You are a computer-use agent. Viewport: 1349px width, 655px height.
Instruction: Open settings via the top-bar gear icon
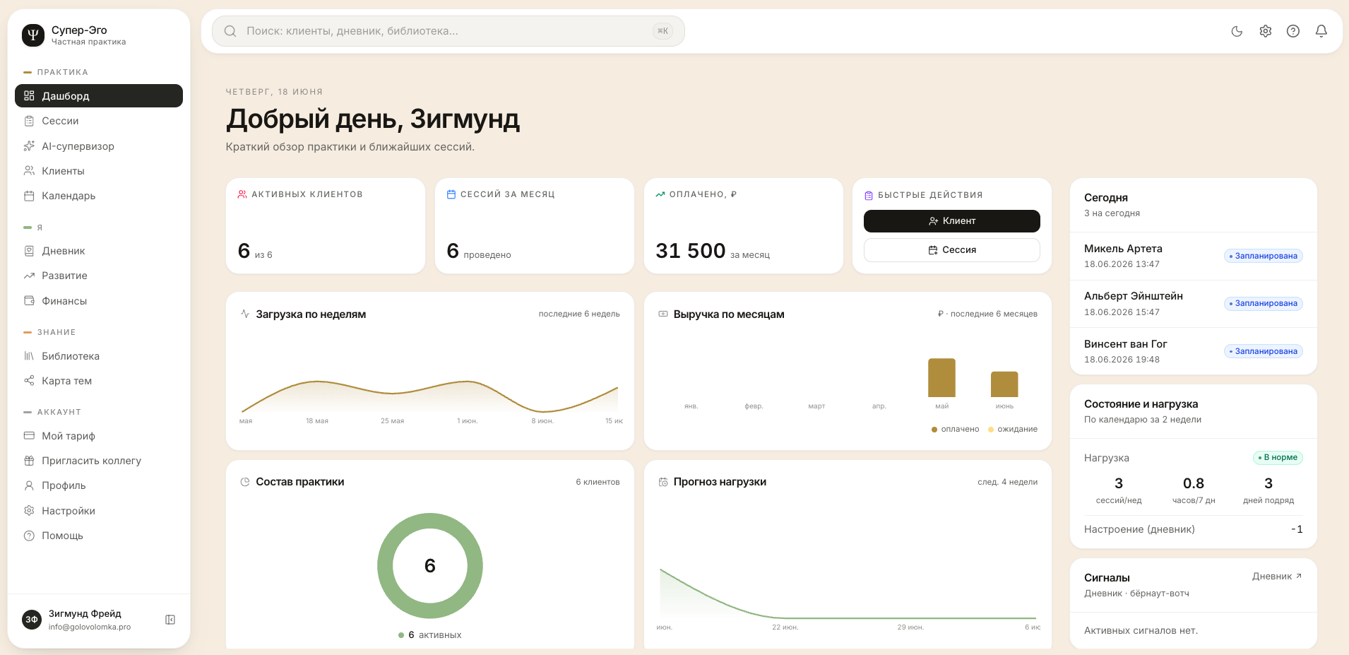click(1265, 31)
